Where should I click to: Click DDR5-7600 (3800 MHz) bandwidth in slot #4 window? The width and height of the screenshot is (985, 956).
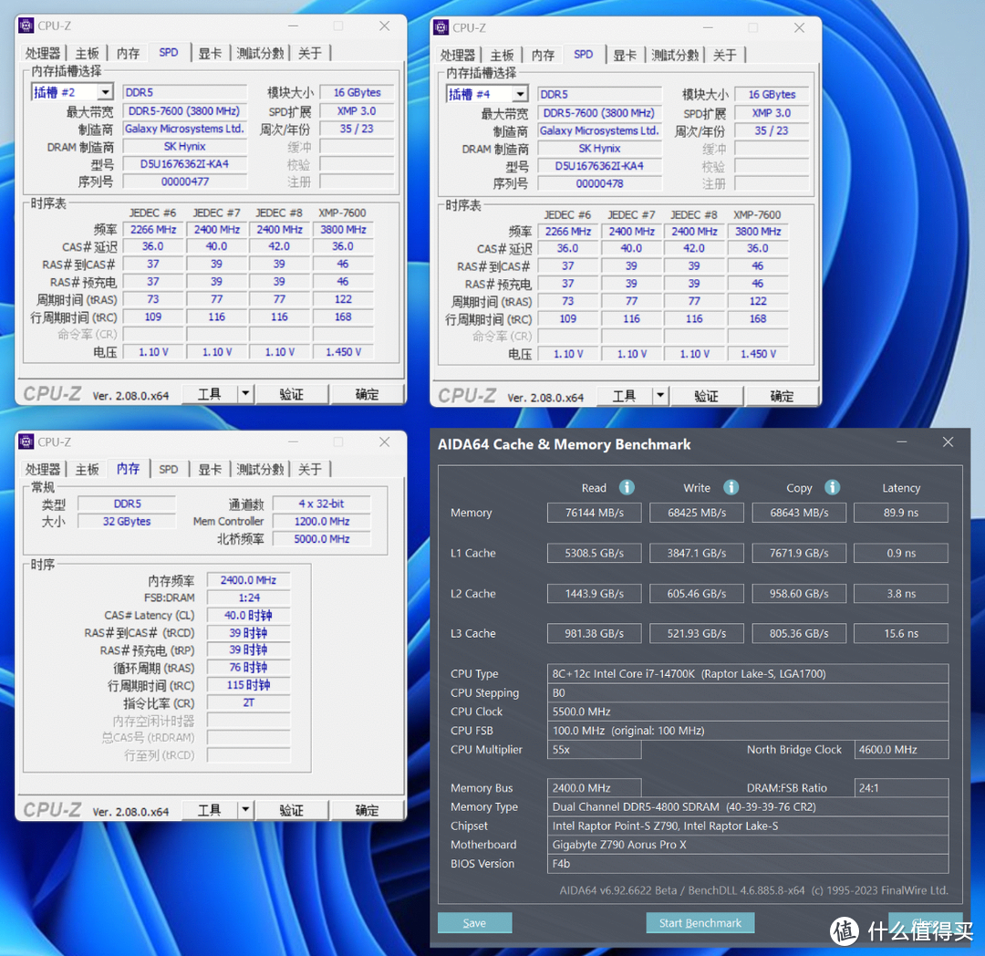tap(599, 113)
